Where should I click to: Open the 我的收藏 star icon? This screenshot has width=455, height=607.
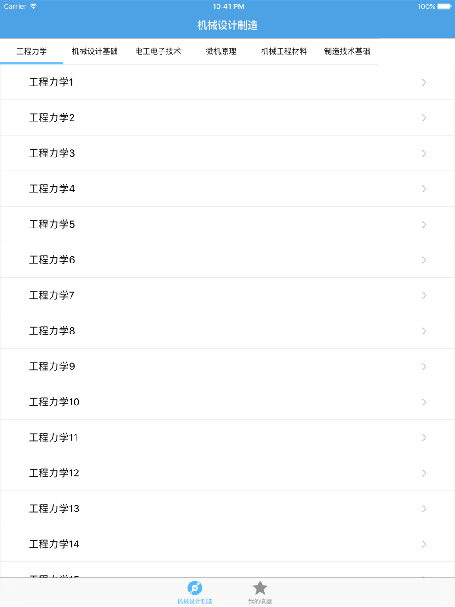pos(260,588)
